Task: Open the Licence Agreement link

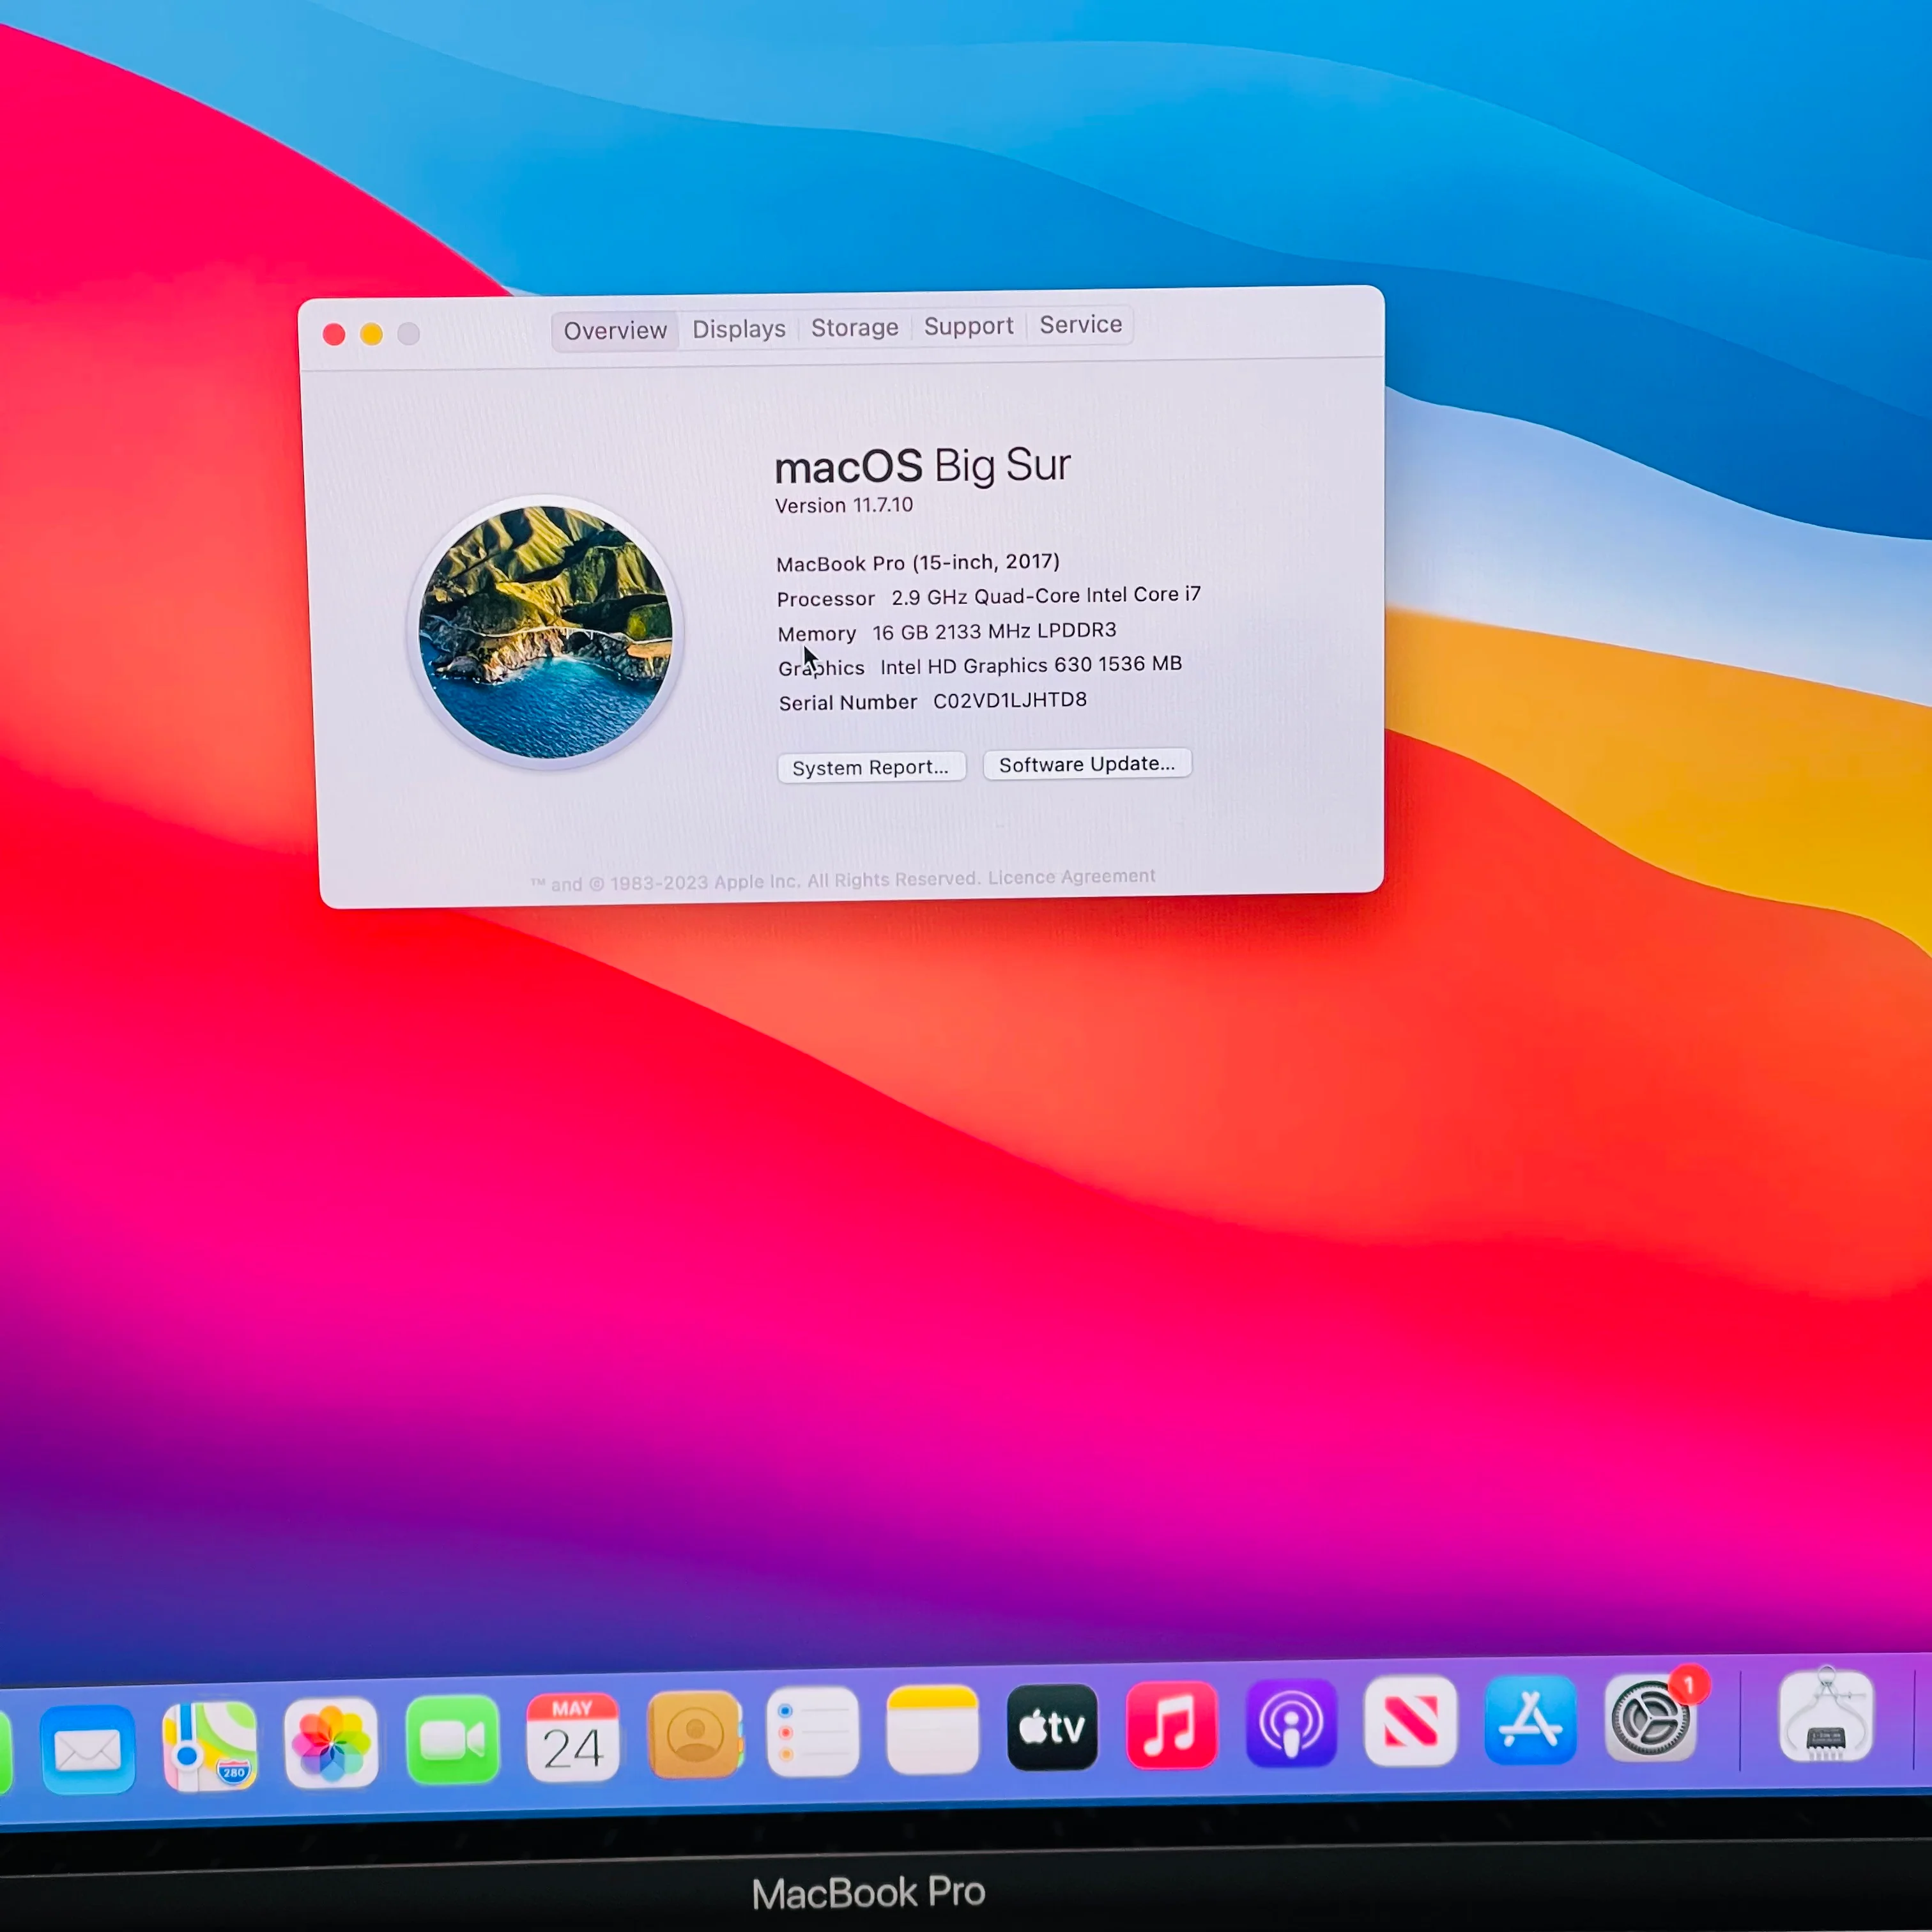Action: coord(1072,877)
